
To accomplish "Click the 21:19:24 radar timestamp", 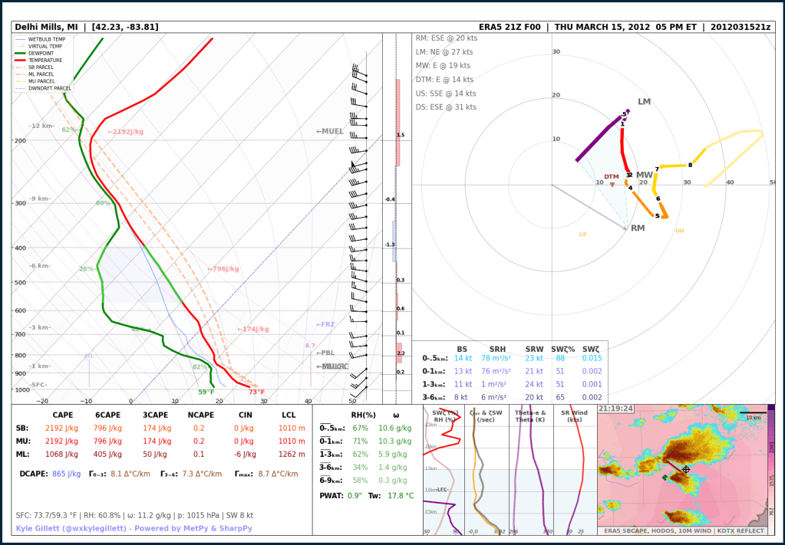I will click(615, 409).
